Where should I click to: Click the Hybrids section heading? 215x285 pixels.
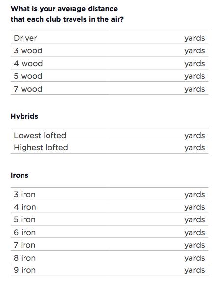pos(24,116)
